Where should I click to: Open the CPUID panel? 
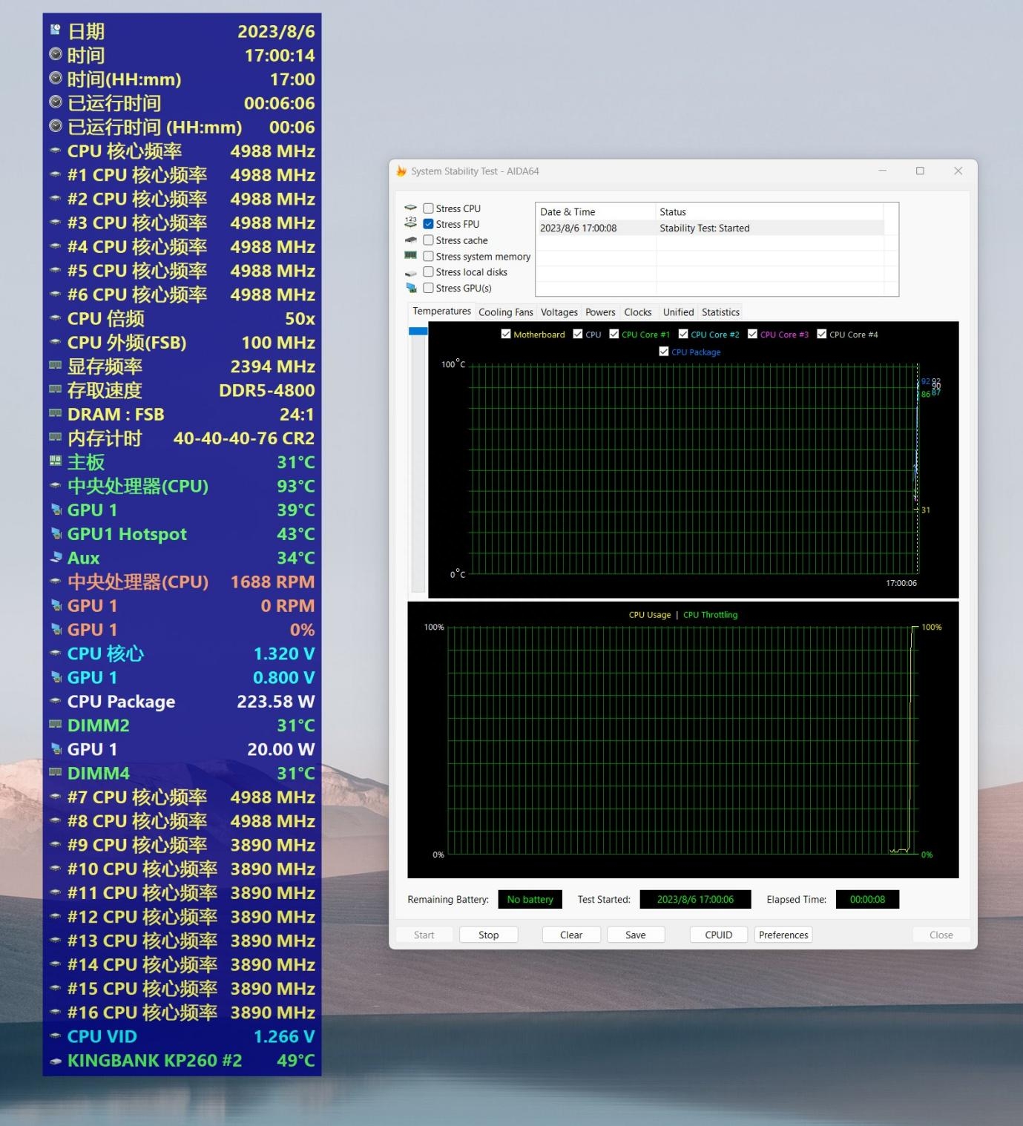pyautogui.click(x=719, y=935)
